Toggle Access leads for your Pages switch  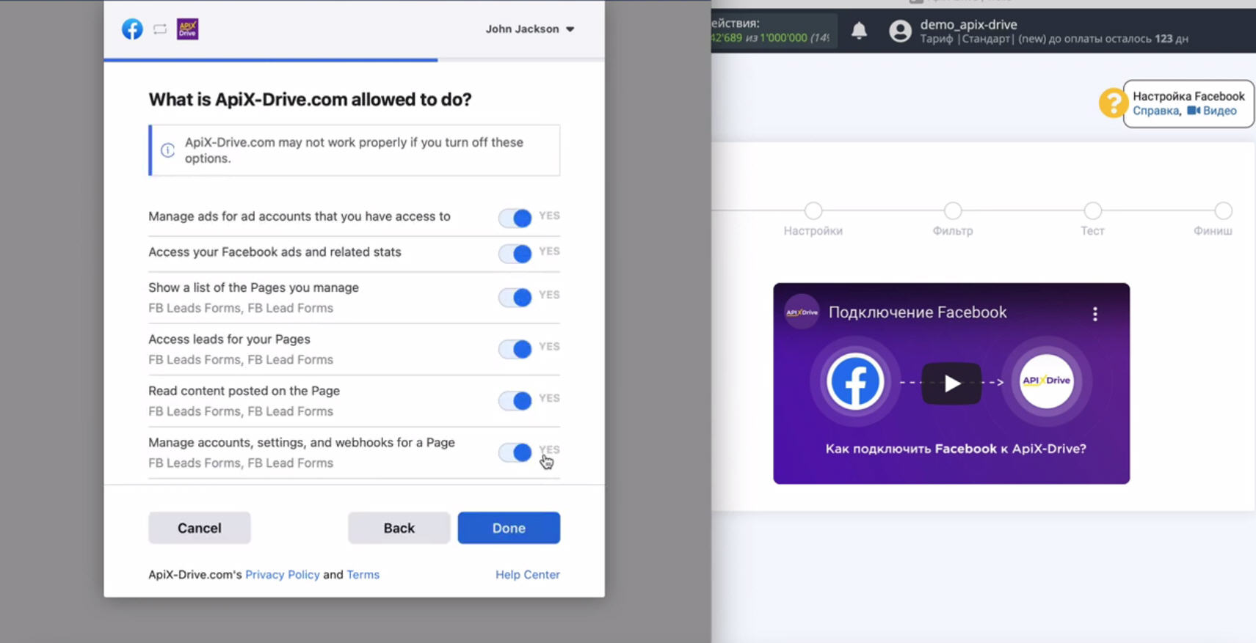tap(515, 349)
